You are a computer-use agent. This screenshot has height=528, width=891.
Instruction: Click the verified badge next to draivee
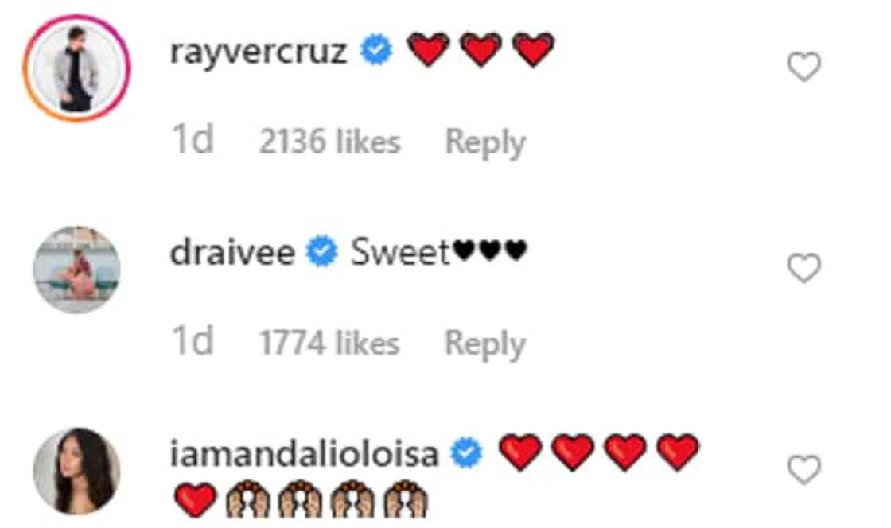tap(322, 251)
